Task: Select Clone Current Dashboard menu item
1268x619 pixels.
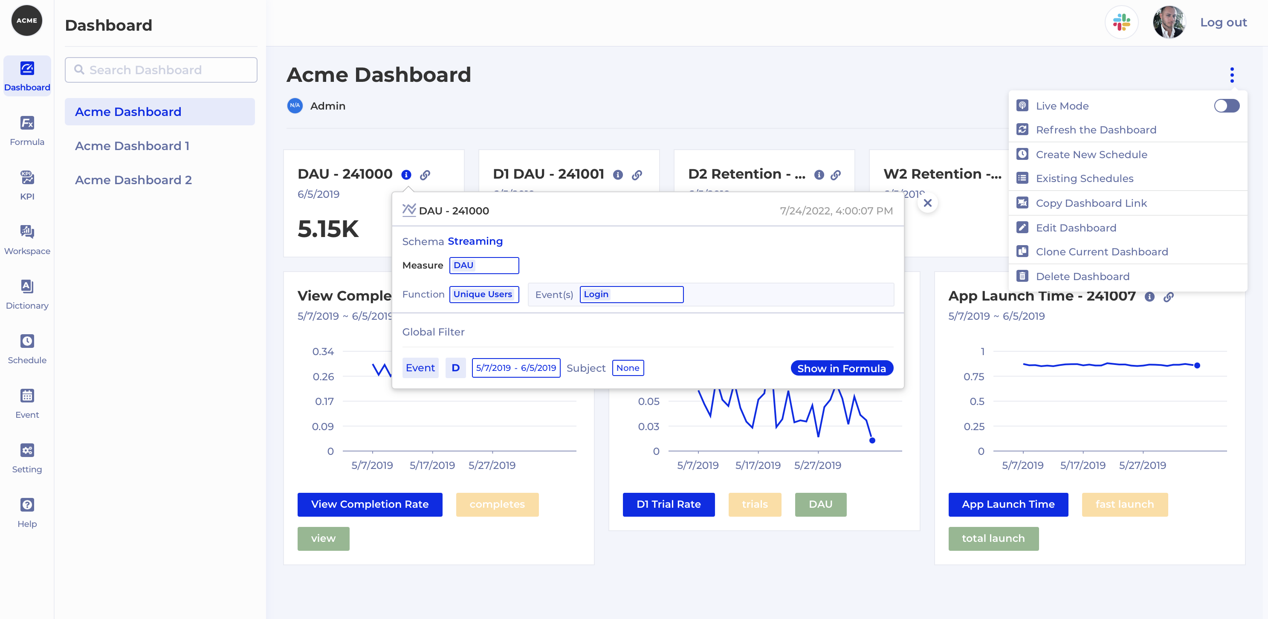Action: 1101,252
